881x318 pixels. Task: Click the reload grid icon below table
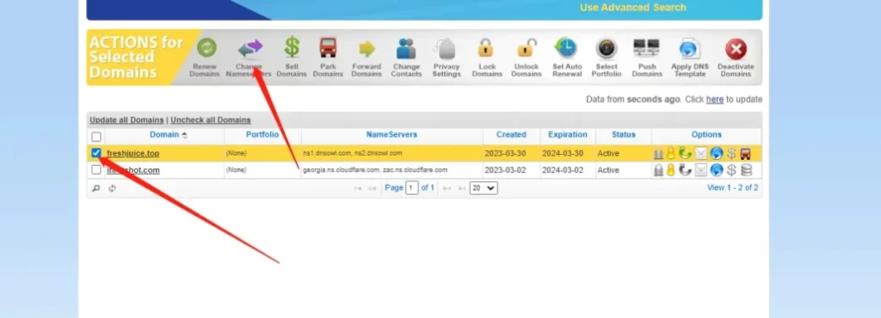coord(112,188)
